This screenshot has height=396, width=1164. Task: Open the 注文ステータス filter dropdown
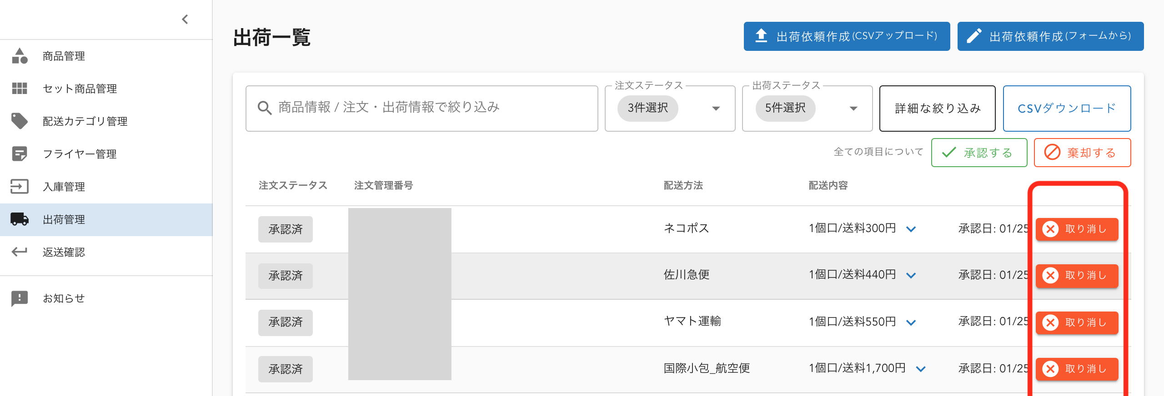tap(715, 109)
